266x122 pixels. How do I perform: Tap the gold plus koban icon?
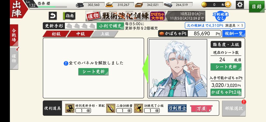(228, 5)
